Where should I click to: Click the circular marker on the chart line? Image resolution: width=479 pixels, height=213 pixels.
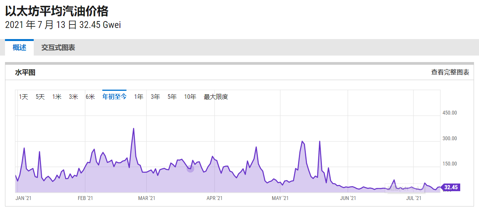(x=190, y=169)
